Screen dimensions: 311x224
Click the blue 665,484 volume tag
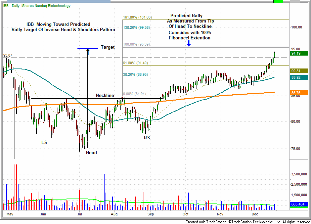click(299, 204)
